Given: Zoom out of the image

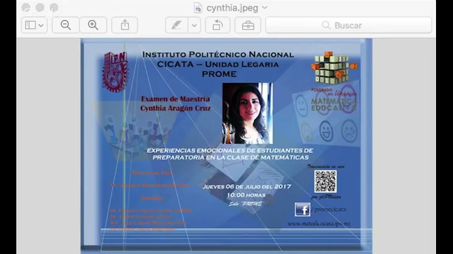Looking at the screenshot, I should click(x=66, y=25).
